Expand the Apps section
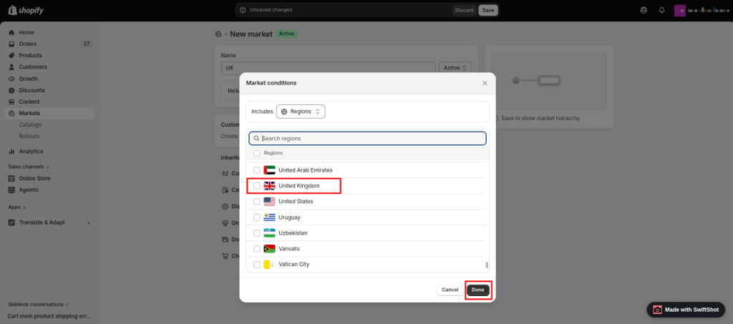Screen dimensions: 733x324 tap(17, 207)
